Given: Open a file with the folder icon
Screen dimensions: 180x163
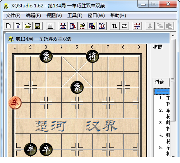Looking at the screenshot, I should coord(28,26).
